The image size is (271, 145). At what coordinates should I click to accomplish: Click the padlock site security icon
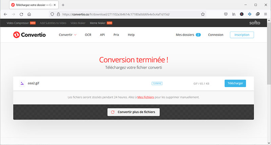(x=58, y=14)
